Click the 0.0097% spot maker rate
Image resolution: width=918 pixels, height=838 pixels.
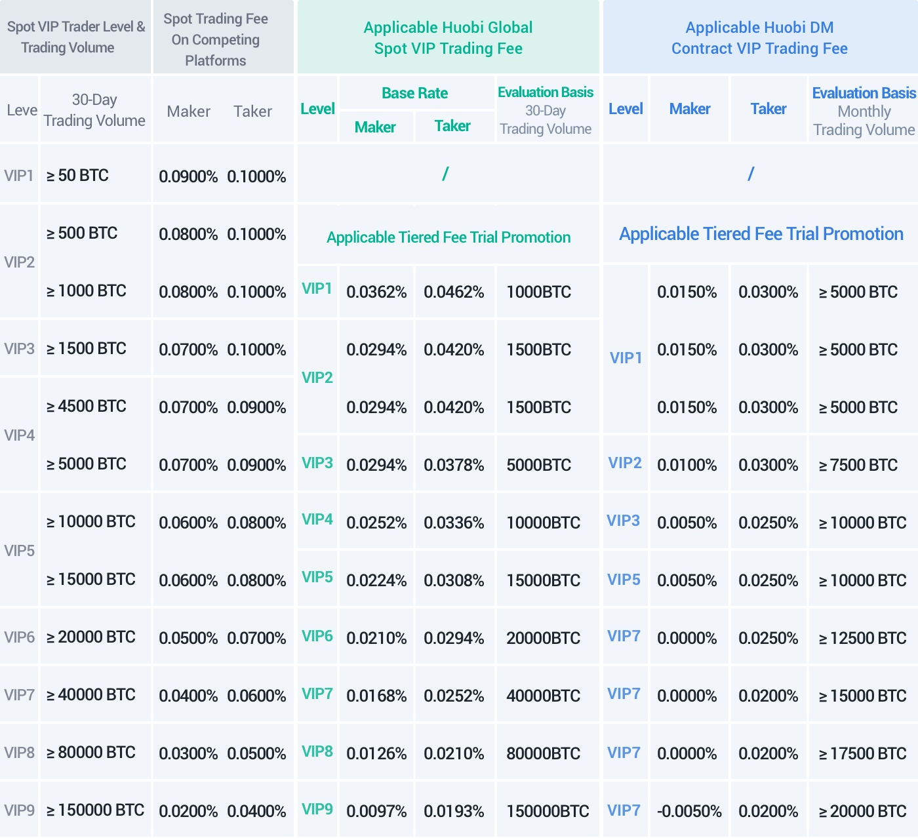[x=376, y=811]
